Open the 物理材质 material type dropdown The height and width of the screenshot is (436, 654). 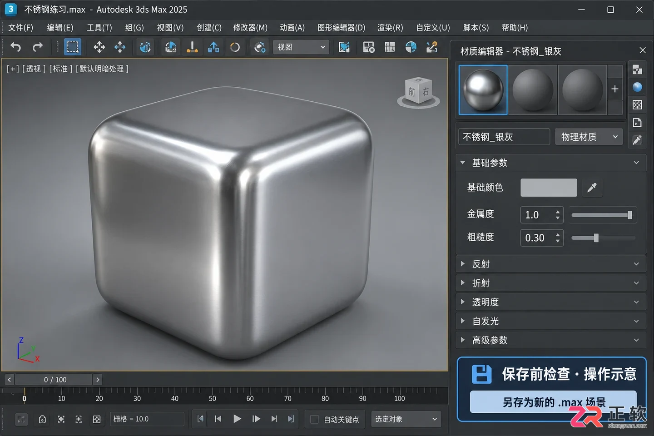[589, 137]
